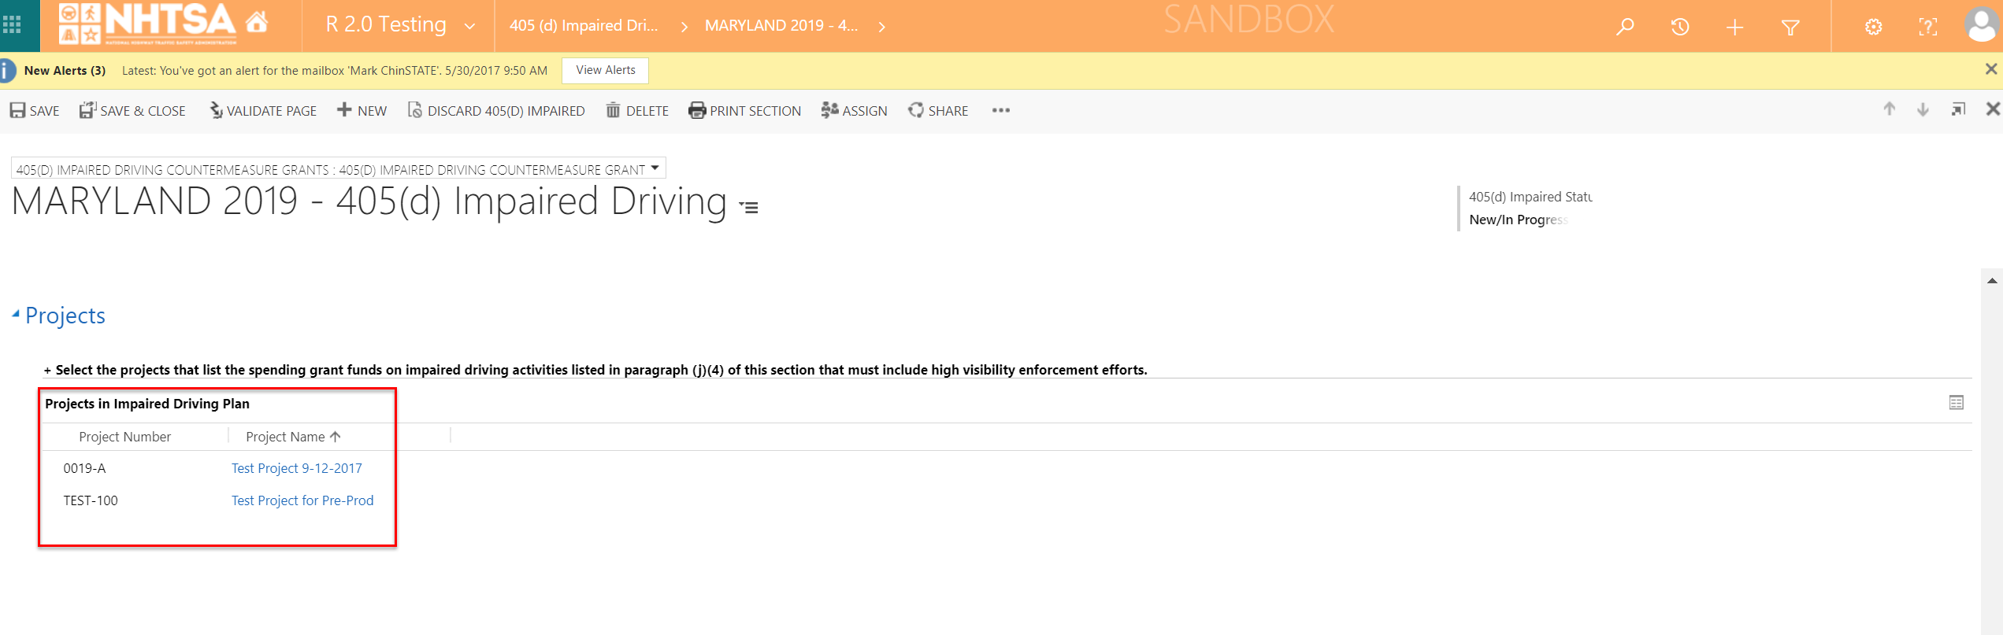
Task: Click the quick create plus icon
Action: 1734,28
